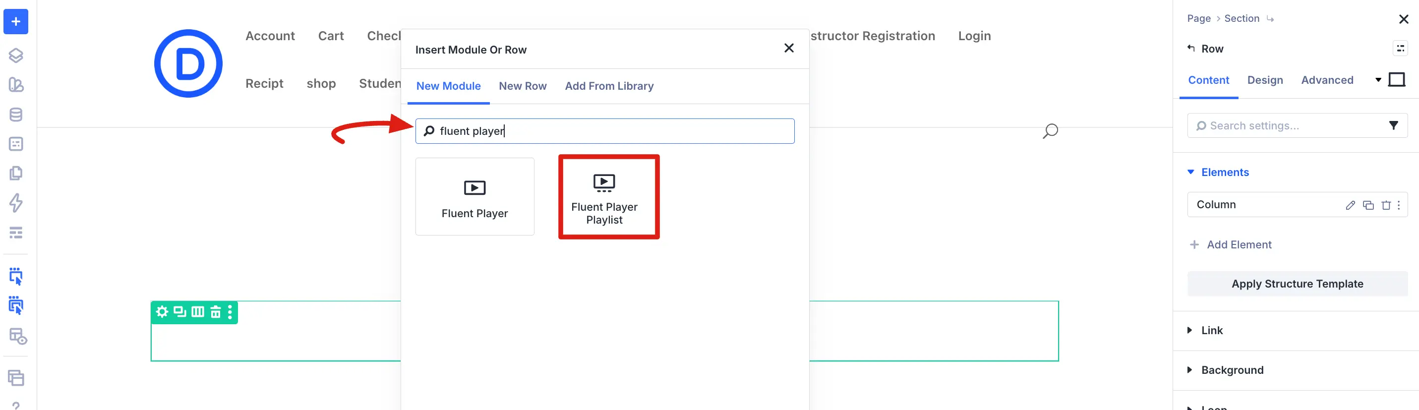
Task: Click the lightning bolt icon in sidebar
Action: 16,203
